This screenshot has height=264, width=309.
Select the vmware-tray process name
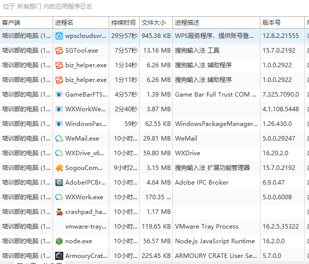coord(86,227)
